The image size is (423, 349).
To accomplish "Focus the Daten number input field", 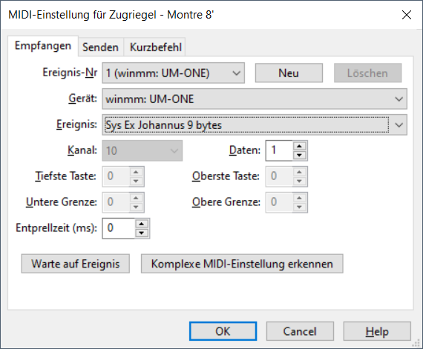I will pos(279,150).
